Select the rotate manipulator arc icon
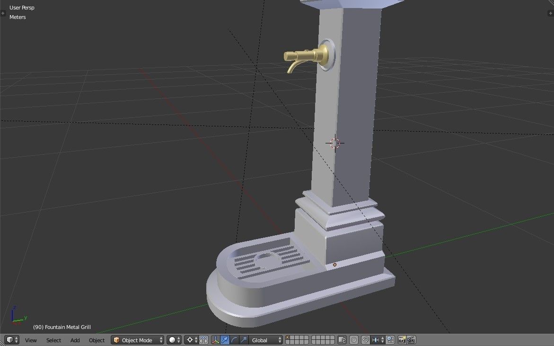554x346 pixels. [x=234, y=340]
